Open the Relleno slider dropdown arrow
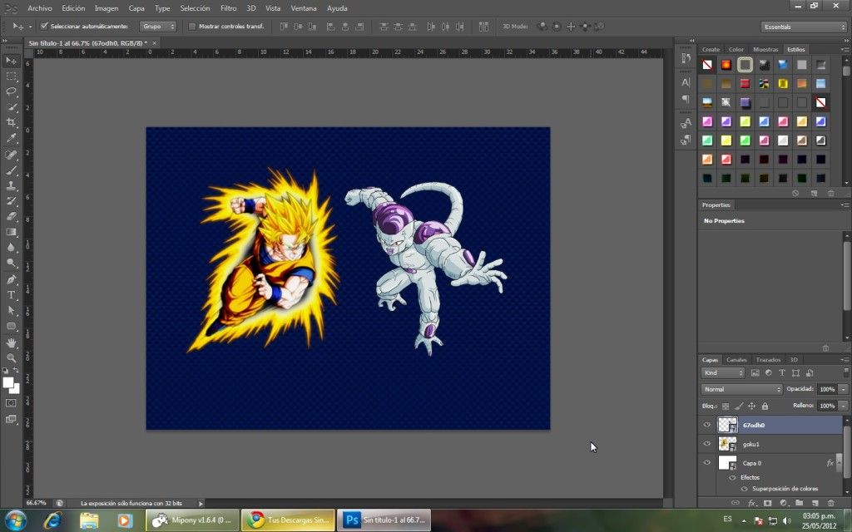The image size is (852, 532). coord(843,406)
